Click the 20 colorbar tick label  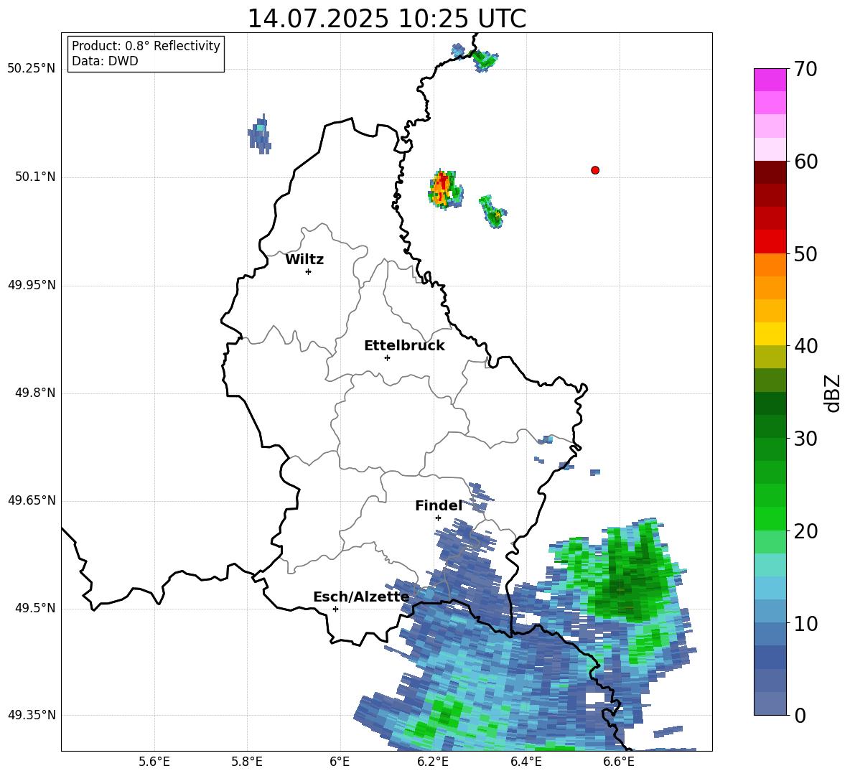point(805,531)
